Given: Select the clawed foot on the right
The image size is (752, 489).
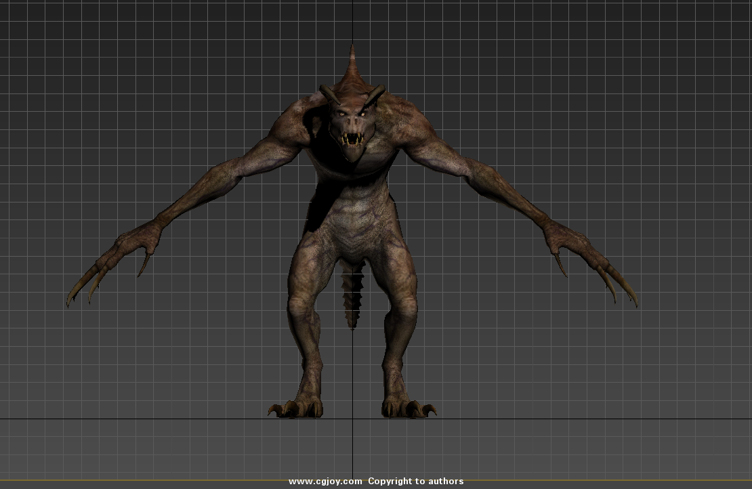Looking at the screenshot, I should point(407,407).
